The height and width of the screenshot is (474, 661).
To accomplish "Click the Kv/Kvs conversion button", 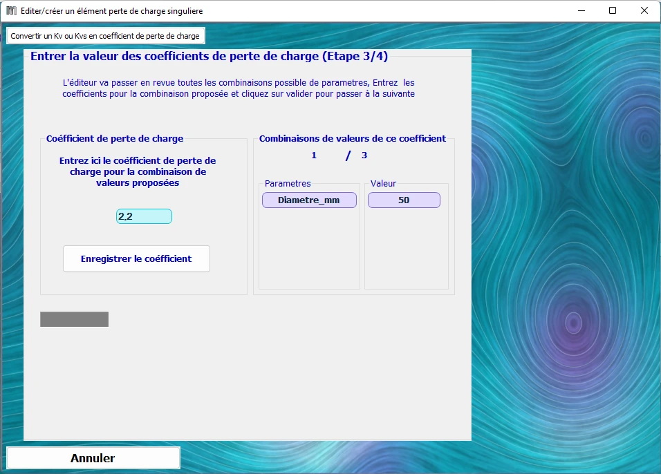I will click(105, 36).
